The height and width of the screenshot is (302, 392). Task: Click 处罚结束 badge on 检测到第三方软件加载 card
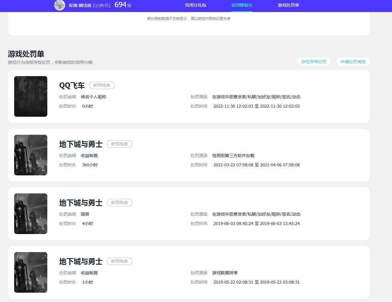point(120,144)
